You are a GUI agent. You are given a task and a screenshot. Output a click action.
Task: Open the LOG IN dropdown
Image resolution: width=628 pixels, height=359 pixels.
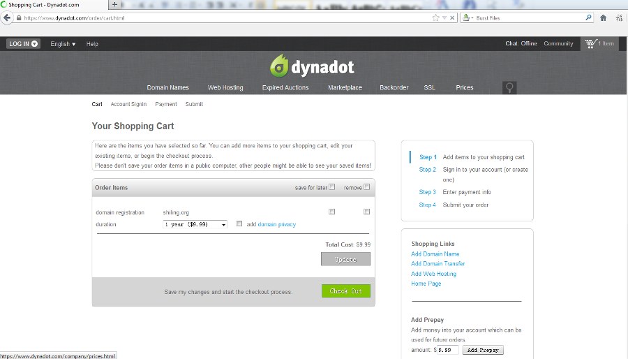(23, 44)
